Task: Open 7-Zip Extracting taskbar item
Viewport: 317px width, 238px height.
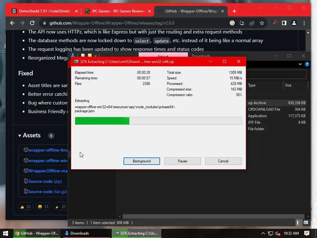Action: (137, 233)
